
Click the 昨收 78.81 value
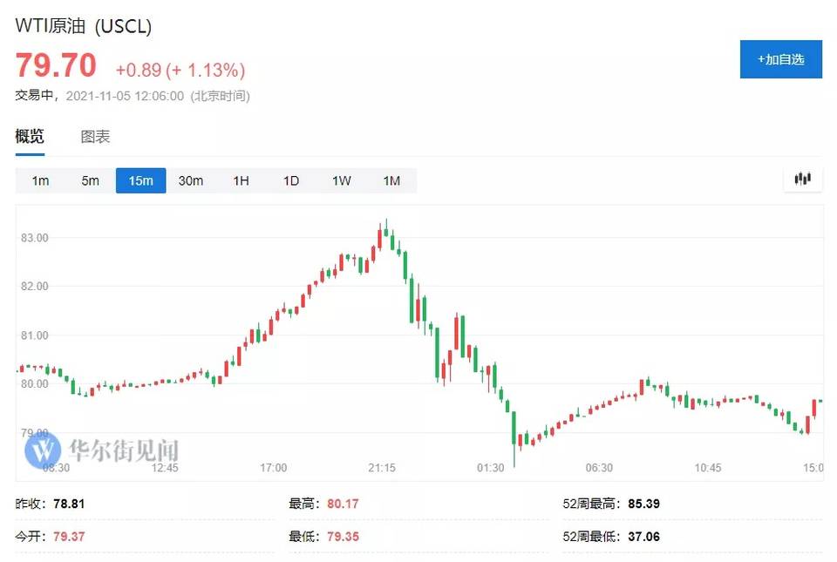coord(69,504)
